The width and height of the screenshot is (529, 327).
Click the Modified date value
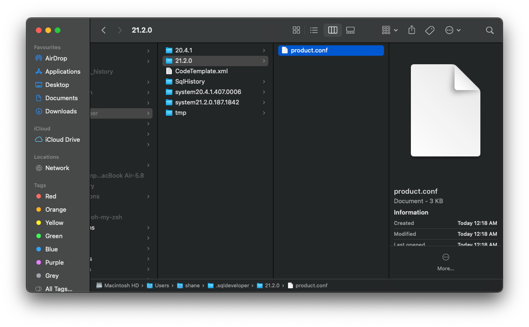477,234
